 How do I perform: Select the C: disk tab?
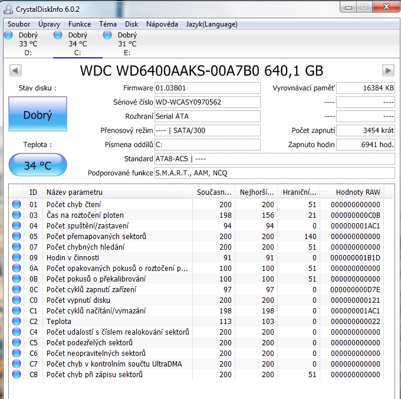point(77,44)
